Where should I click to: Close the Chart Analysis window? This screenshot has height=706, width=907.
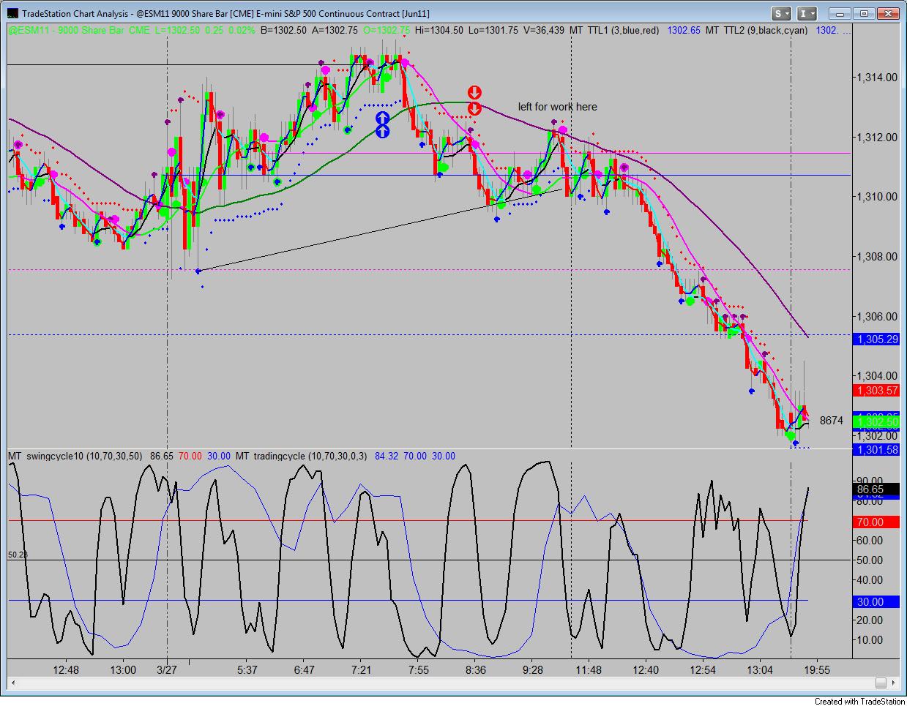coord(888,13)
